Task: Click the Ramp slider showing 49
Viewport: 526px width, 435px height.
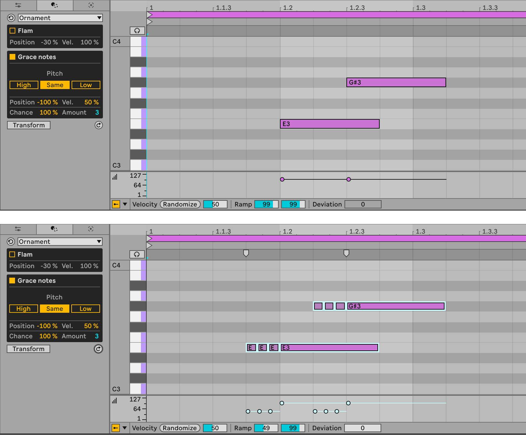Action: click(266, 428)
